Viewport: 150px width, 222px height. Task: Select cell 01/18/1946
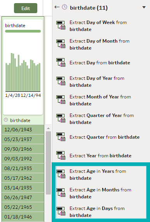pos(23,217)
